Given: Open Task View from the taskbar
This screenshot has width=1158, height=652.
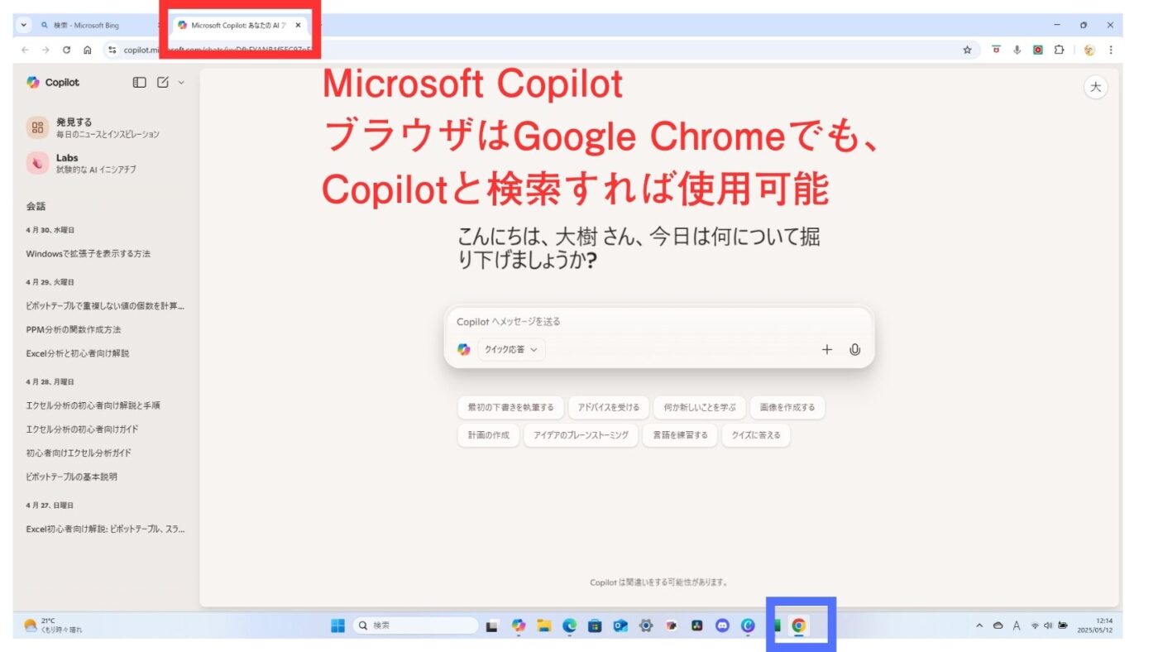Looking at the screenshot, I should coord(491,626).
